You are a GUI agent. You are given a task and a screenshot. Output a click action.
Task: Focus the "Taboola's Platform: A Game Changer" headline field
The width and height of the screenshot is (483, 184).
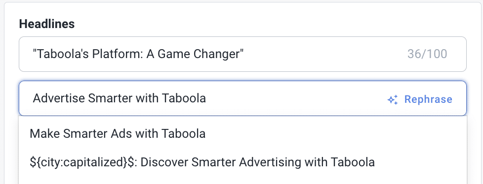point(242,54)
